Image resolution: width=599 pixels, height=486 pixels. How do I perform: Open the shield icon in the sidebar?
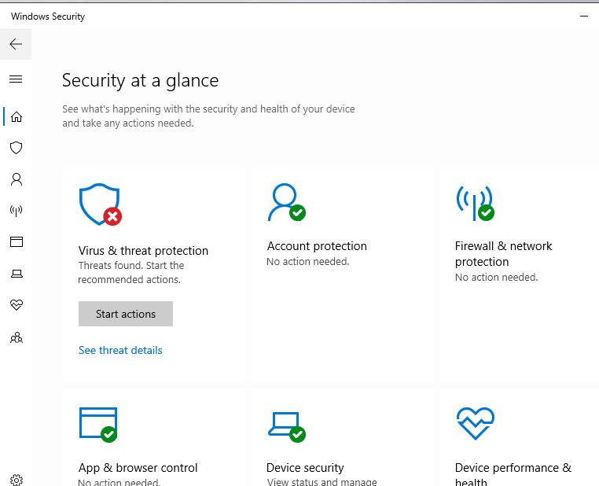pos(16,148)
